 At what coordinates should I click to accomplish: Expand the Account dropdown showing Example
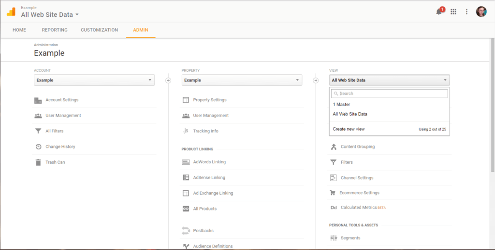tap(94, 80)
